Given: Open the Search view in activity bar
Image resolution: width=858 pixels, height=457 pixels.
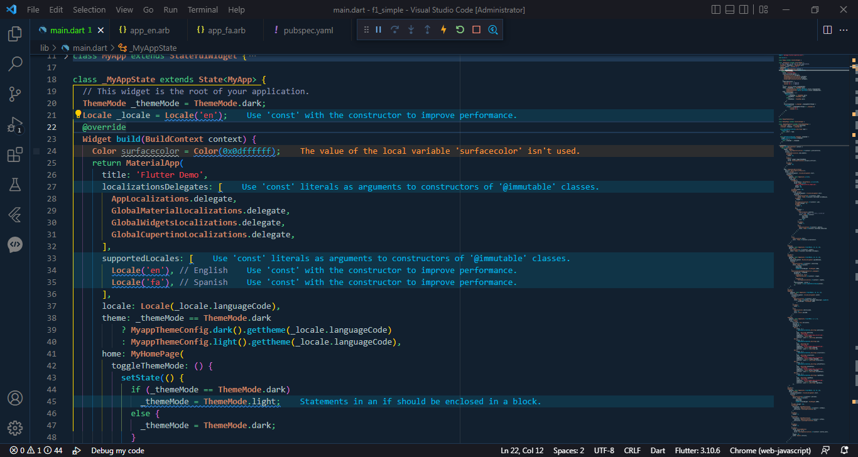Looking at the screenshot, I should click(15, 64).
